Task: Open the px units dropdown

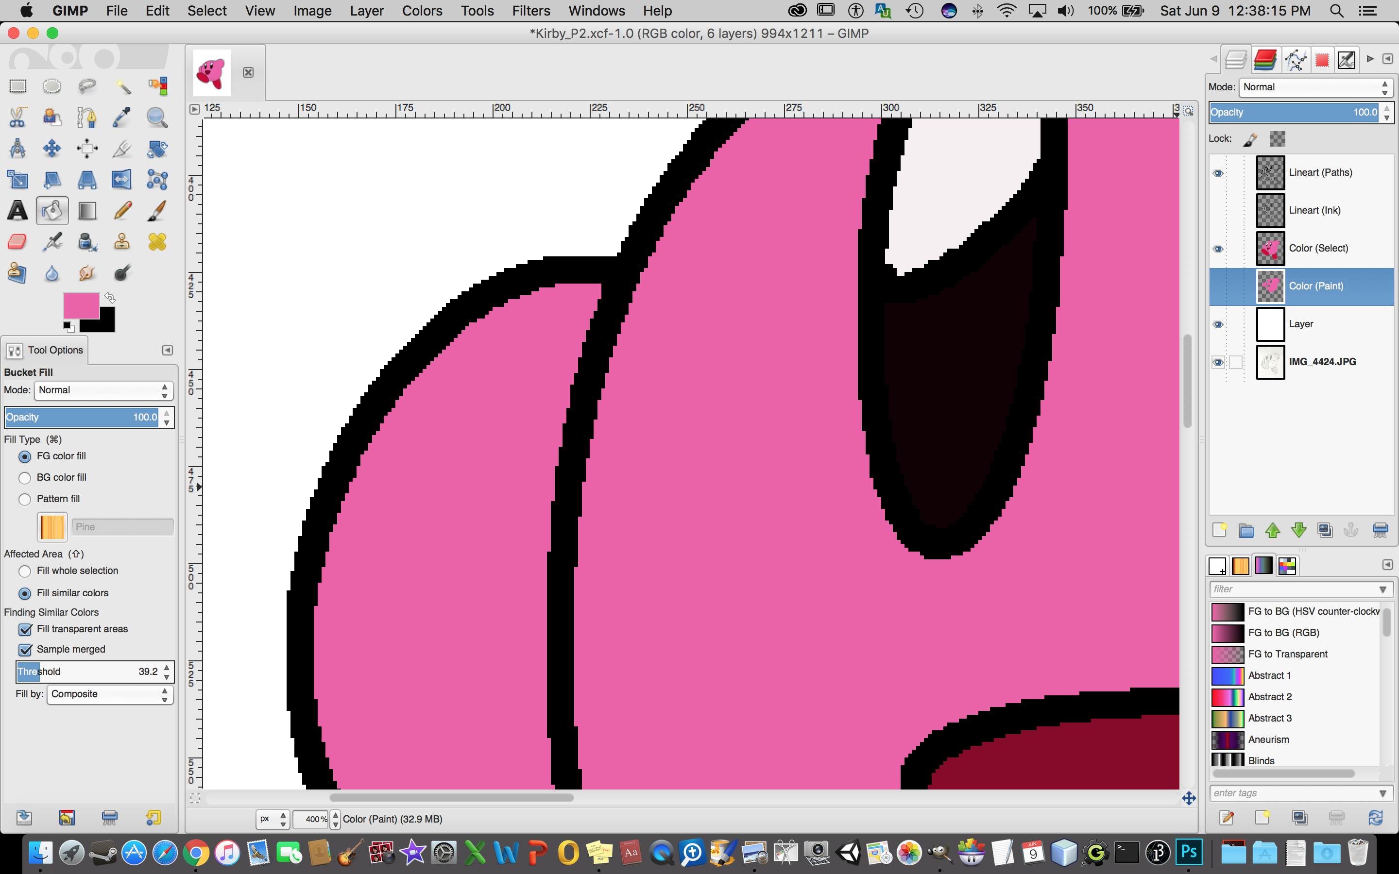Action: tap(273, 819)
